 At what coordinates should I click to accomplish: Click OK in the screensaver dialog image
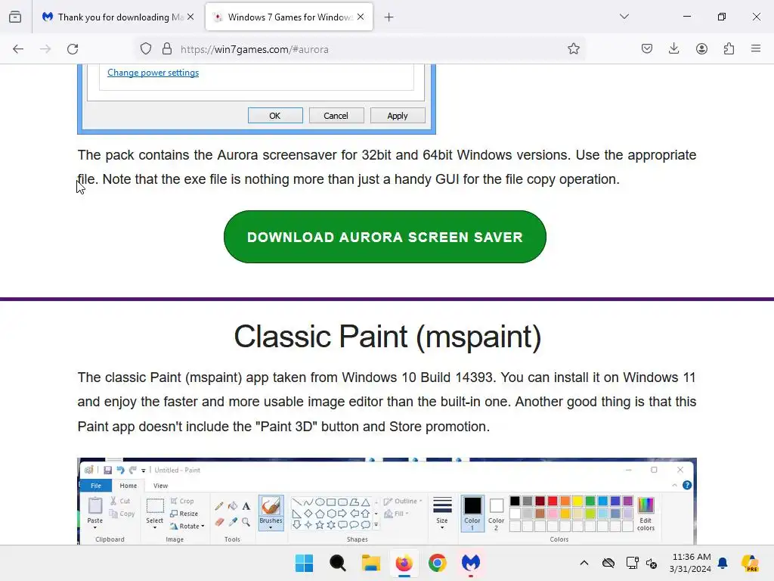click(275, 116)
